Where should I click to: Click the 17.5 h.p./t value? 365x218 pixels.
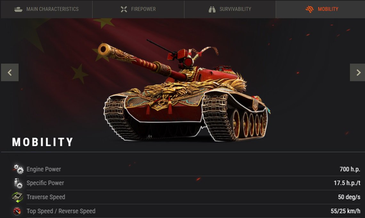(347, 183)
